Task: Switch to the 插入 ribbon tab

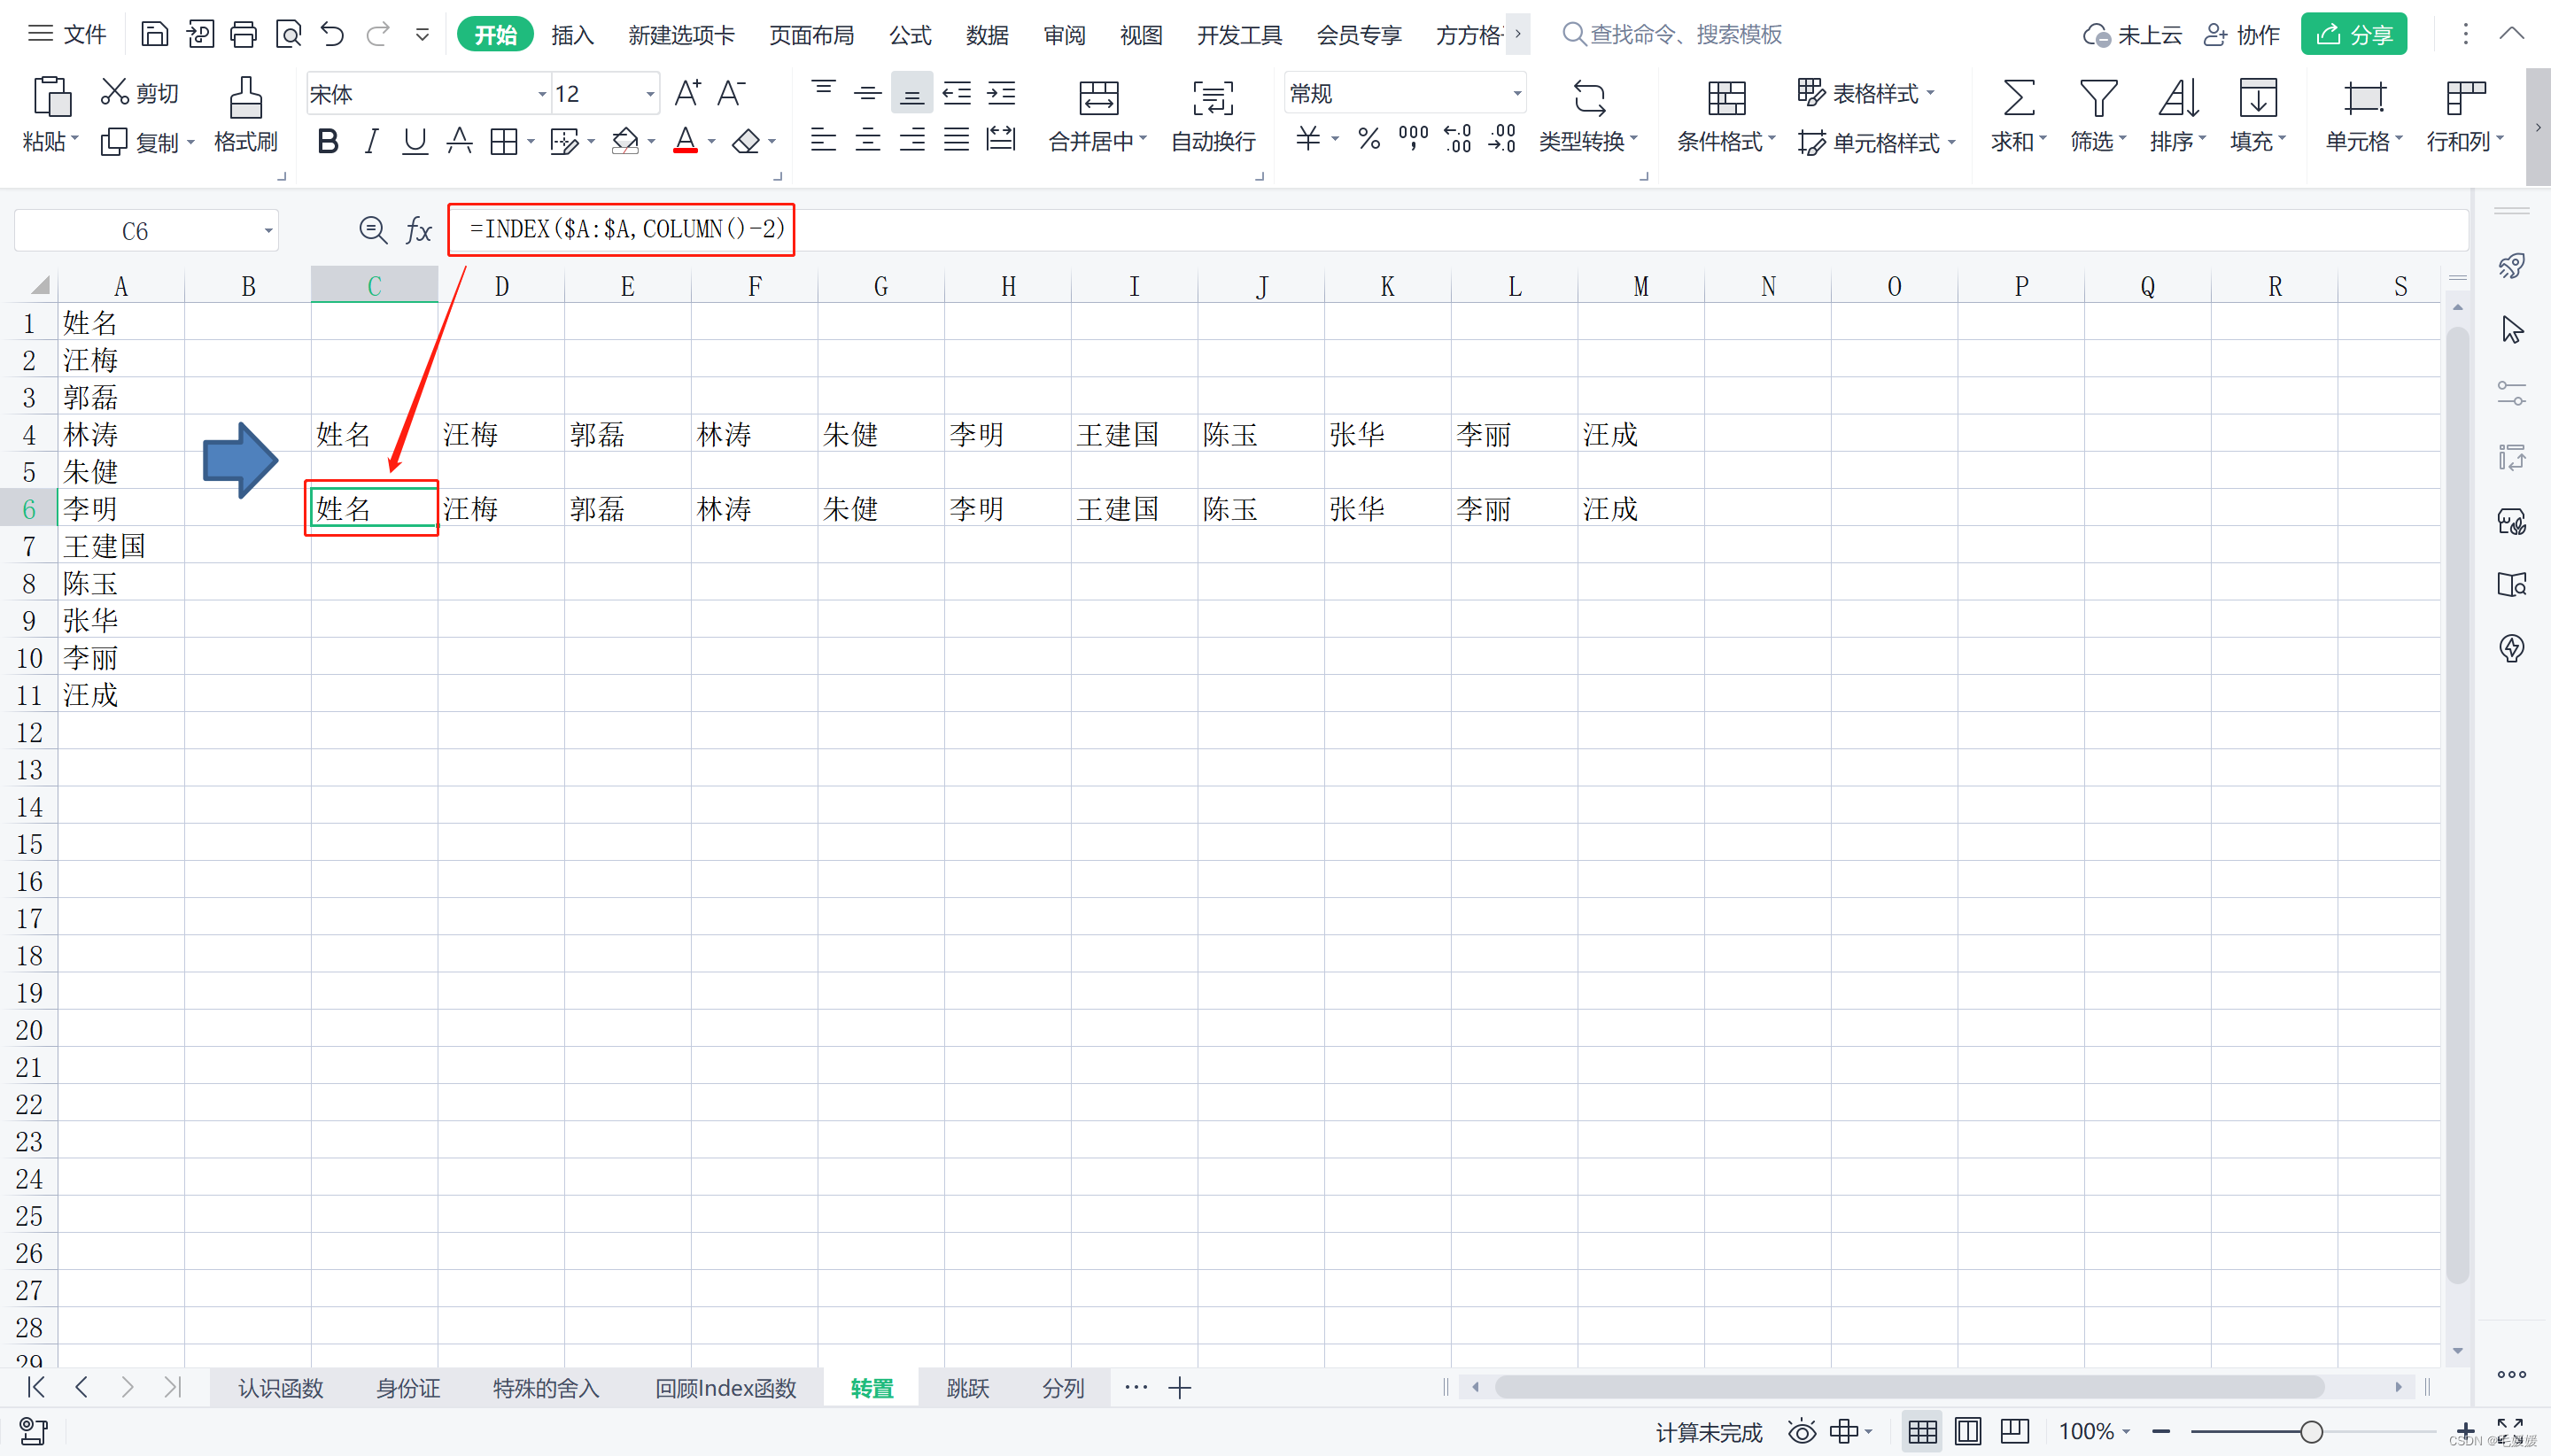Action: pyautogui.click(x=573, y=35)
